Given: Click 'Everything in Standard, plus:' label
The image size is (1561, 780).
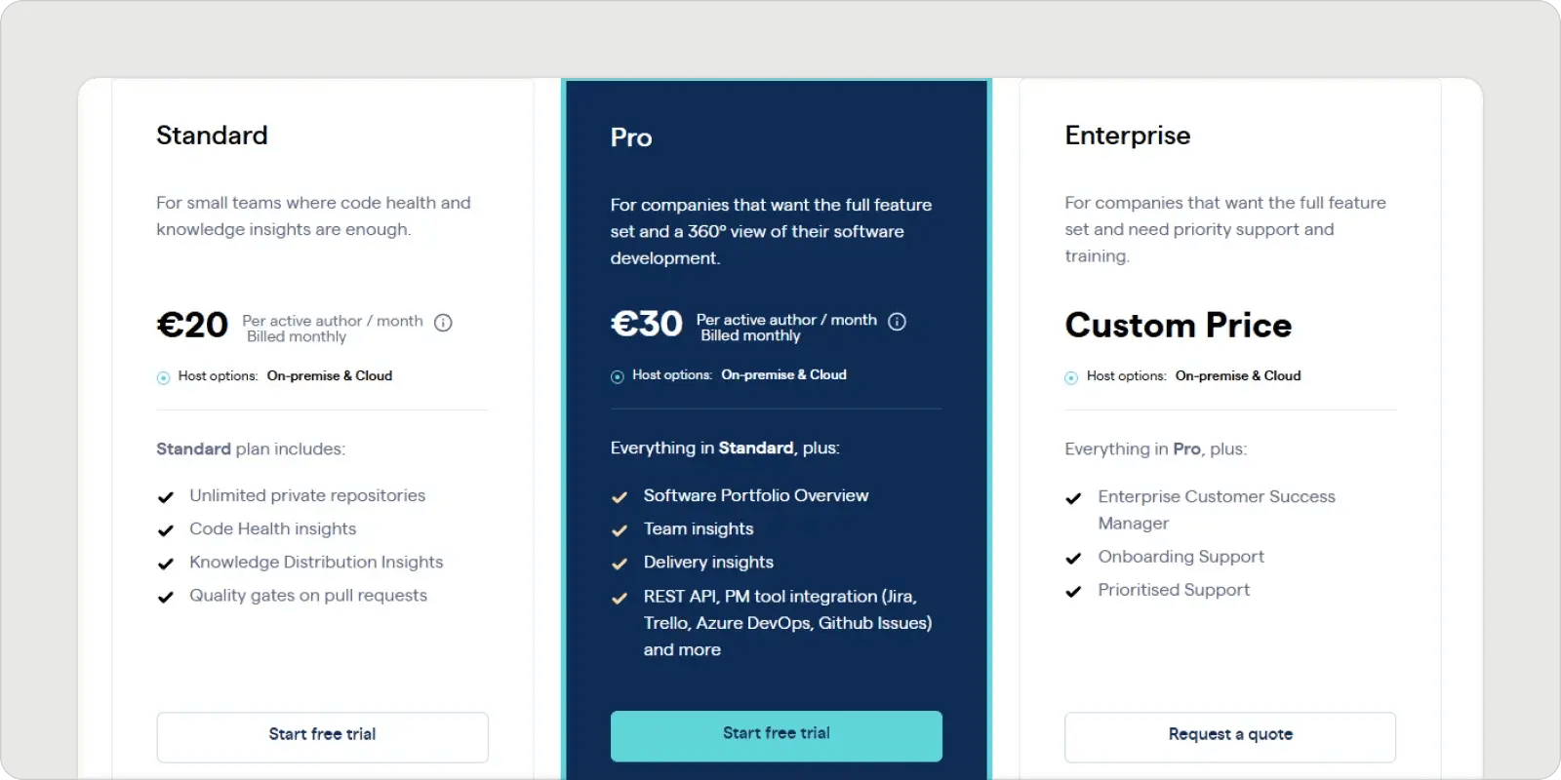Looking at the screenshot, I should pos(725,448).
